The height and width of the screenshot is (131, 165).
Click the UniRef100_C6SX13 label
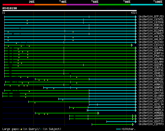(x=151, y=45)
